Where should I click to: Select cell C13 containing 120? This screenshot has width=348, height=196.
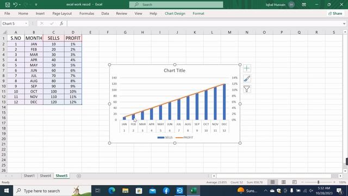click(53, 102)
